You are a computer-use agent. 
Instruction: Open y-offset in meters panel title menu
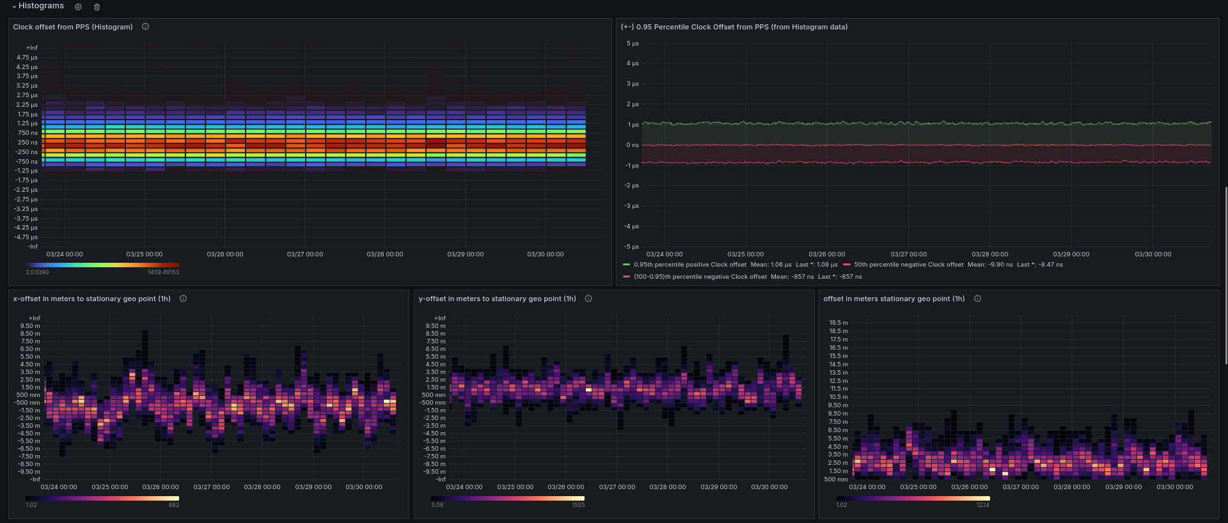(497, 299)
